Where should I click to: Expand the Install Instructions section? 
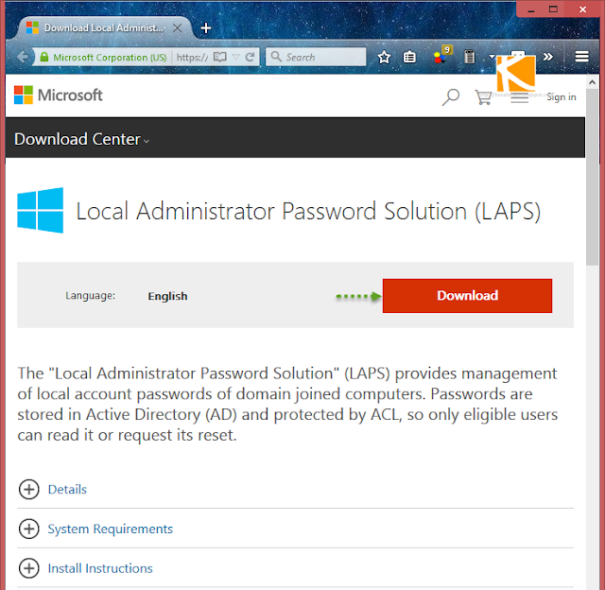(x=29, y=568)
